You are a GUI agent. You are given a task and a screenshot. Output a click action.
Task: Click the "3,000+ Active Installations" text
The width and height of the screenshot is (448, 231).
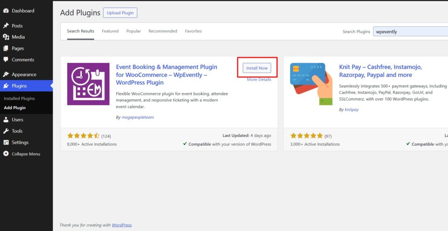[315, 144]
